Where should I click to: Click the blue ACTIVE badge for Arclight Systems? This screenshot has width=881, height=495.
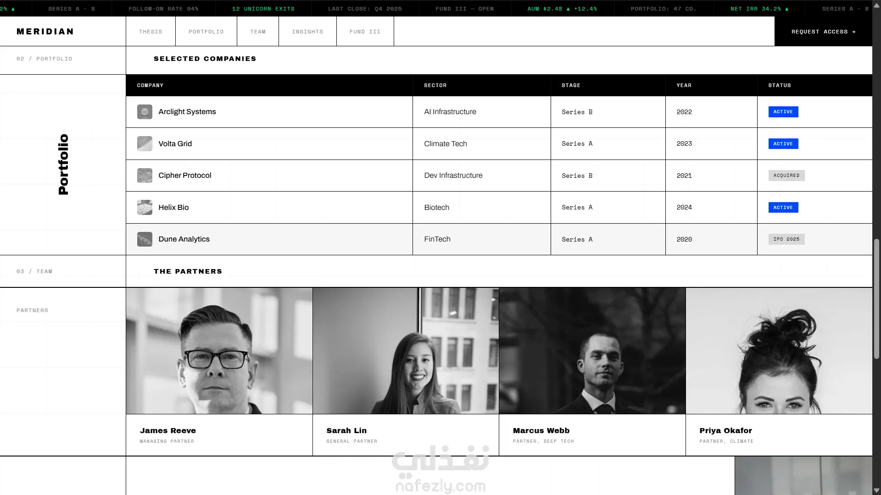[783, 112]
